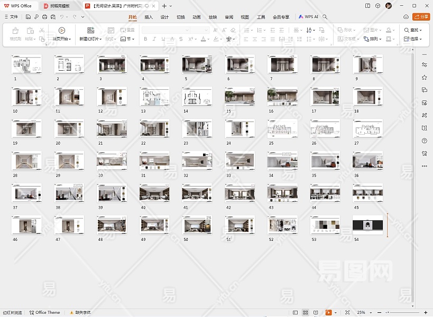This screenshot has height=317, width=433.
Task: Click the orange Share (分享) button
Action: [421, 17]
